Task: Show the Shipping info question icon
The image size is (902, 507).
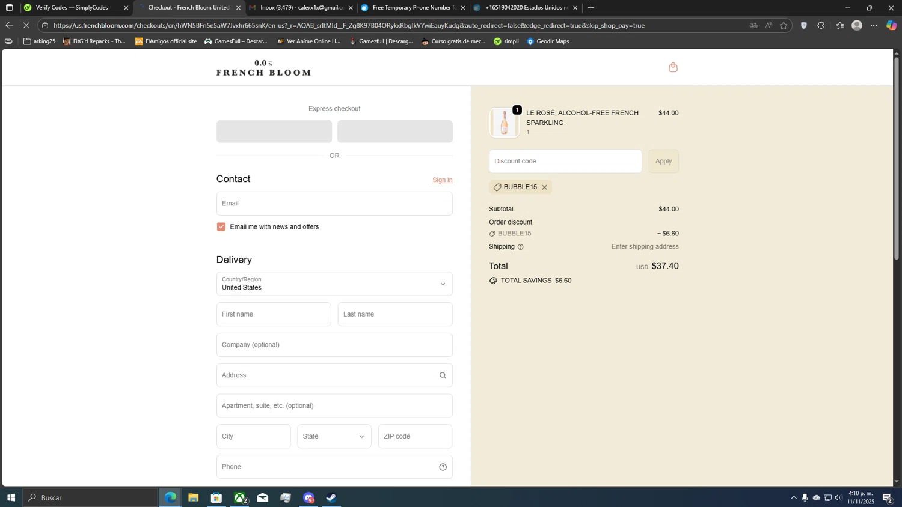Action: coord(521,247)
